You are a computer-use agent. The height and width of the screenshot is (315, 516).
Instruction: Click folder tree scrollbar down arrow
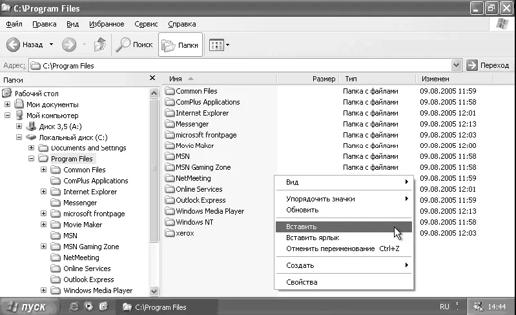point(154,291)
